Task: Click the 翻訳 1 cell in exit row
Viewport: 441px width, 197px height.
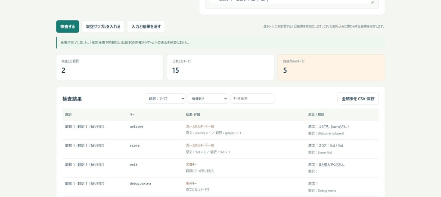Action: click(85, 164)
